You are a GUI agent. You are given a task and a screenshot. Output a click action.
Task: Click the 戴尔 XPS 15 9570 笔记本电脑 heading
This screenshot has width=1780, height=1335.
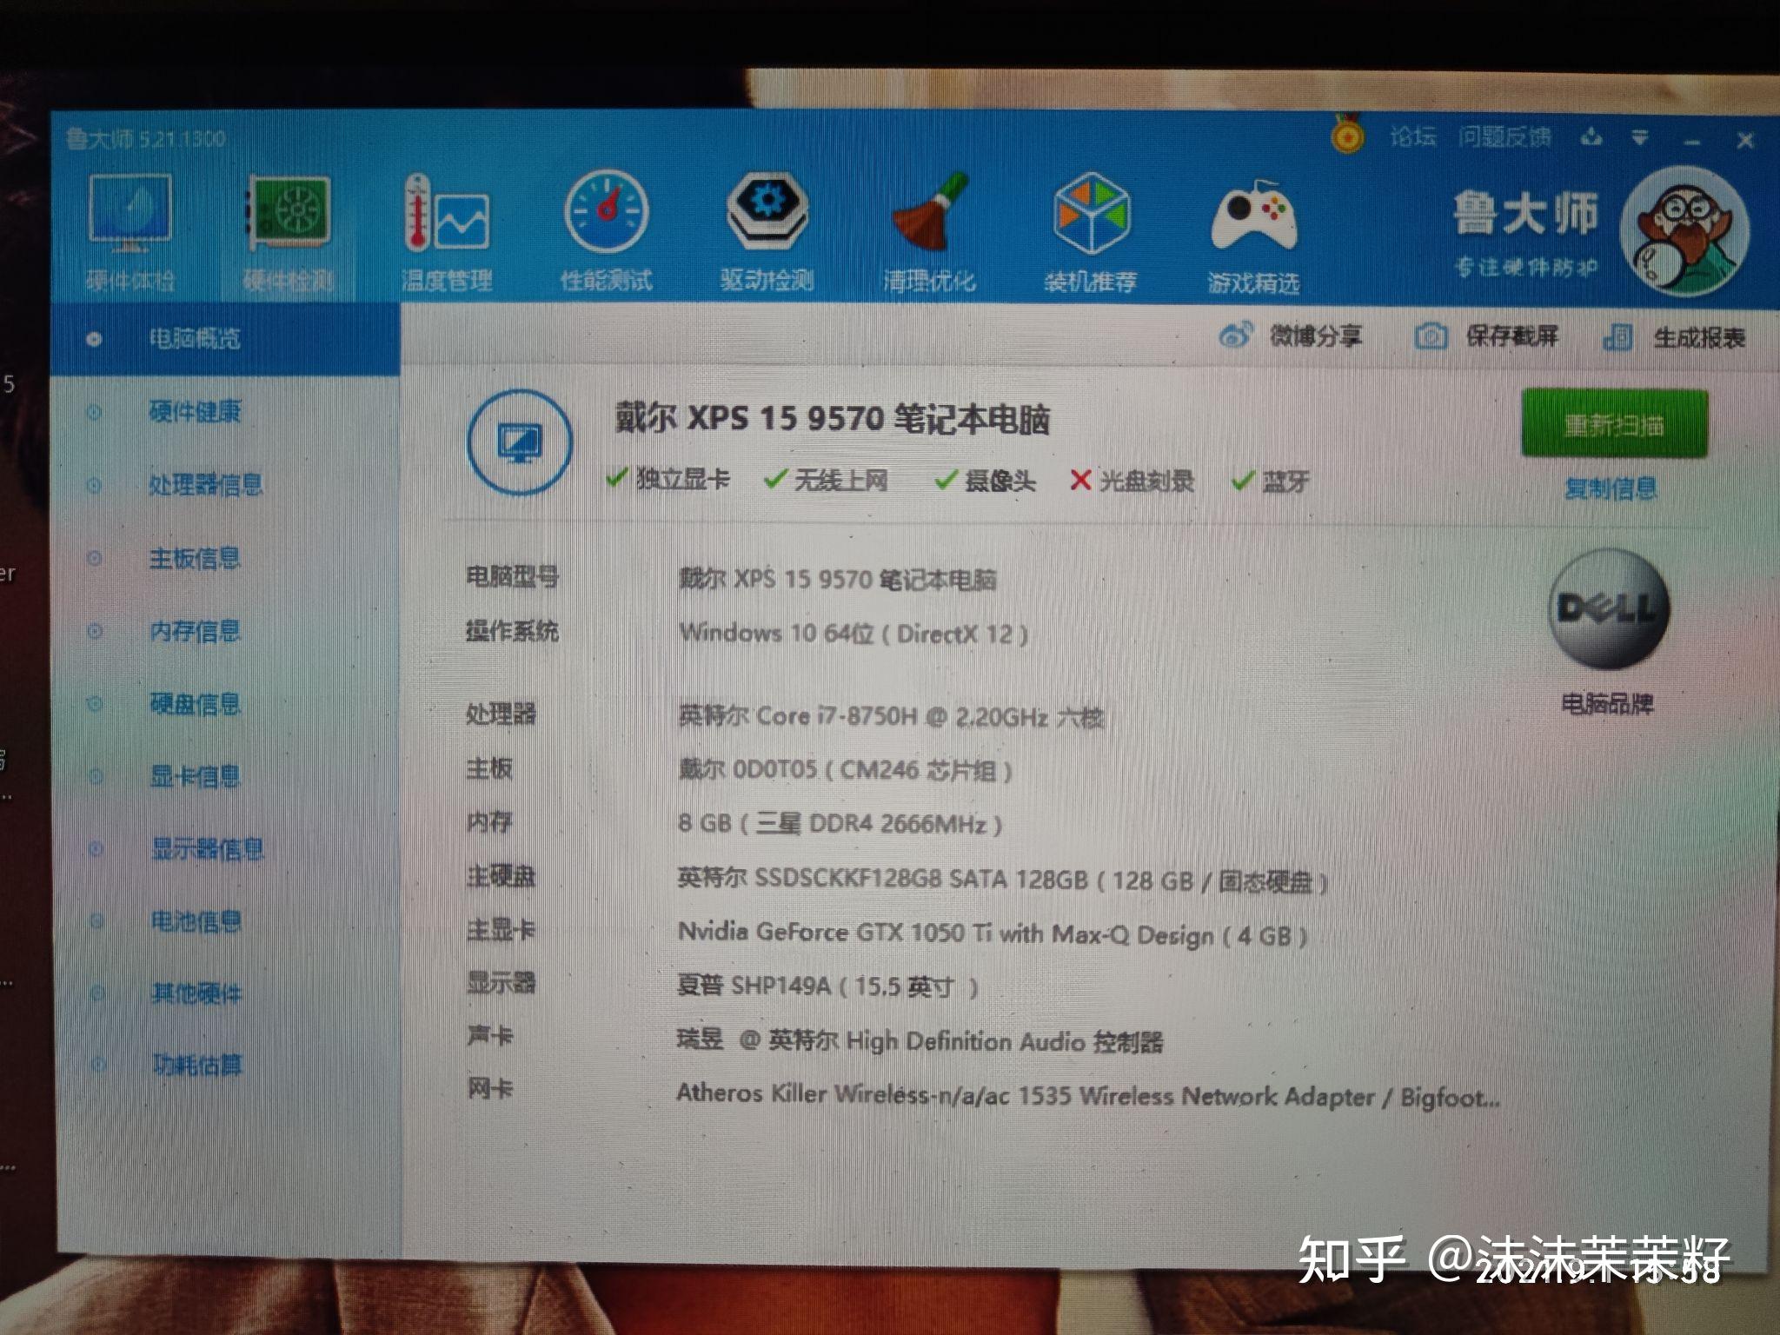[x=833, y=419]
